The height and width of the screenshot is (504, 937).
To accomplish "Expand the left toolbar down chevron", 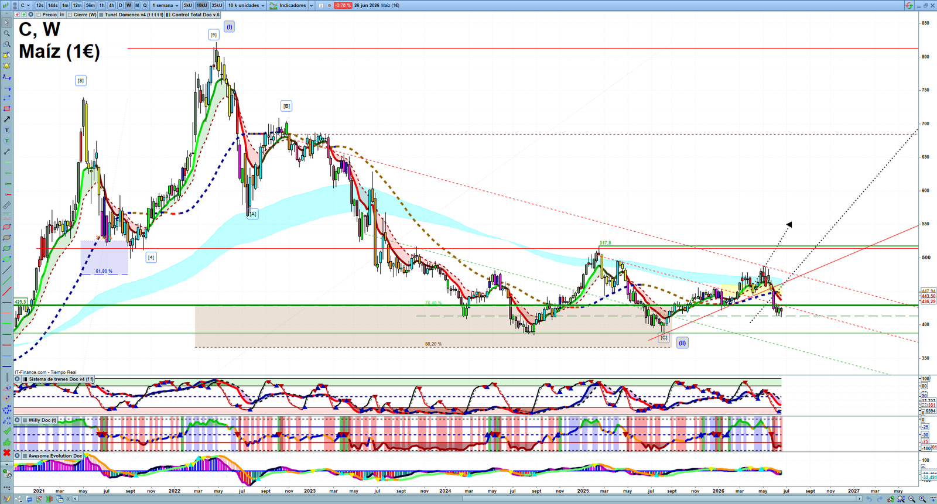I will pos(6,464).
